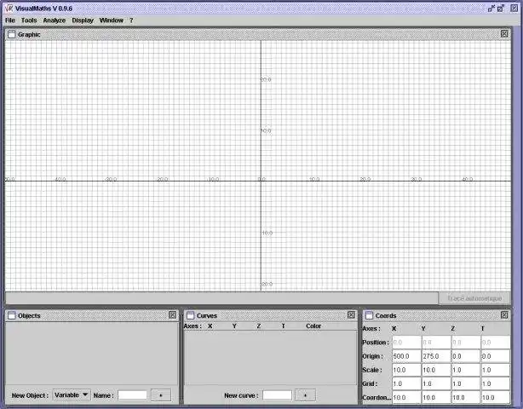This screenshot has height=409, width=523.
Task: Edit the Grid Y field
Action: pyautogui.click(x=436, y=383)
